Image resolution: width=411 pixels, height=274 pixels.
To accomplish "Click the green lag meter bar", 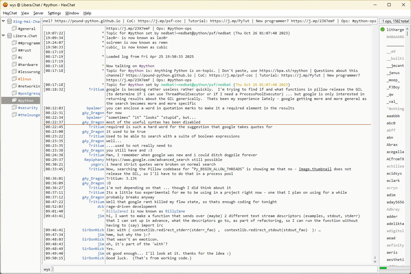I will click(x=383, y=268).
